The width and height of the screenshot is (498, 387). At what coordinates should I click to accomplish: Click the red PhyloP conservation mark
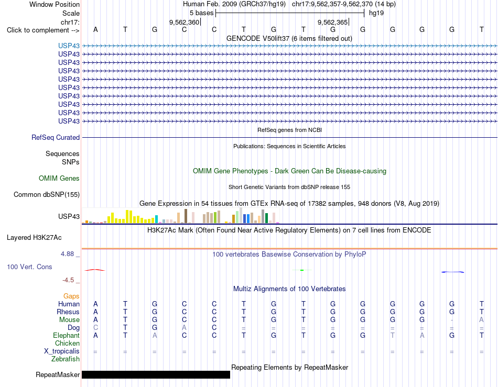tap(95, 270)
